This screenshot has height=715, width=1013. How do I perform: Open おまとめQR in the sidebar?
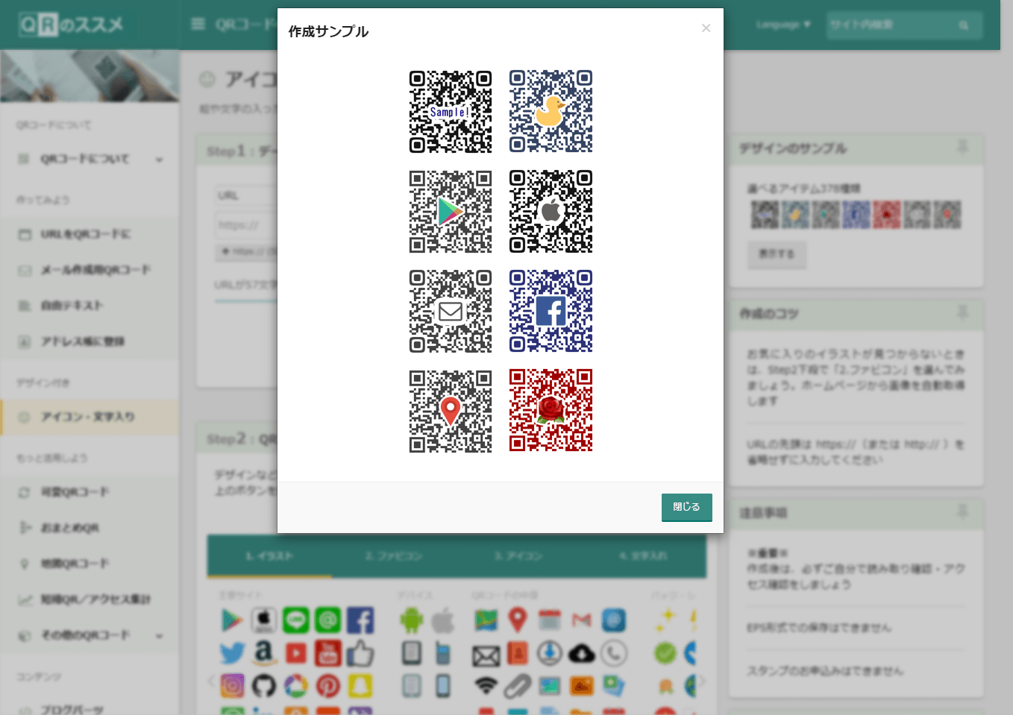[90, 528]
